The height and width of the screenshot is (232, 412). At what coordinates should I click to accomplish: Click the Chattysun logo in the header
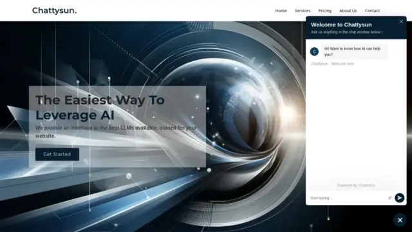pyautogui.click(x=54, y=10)
